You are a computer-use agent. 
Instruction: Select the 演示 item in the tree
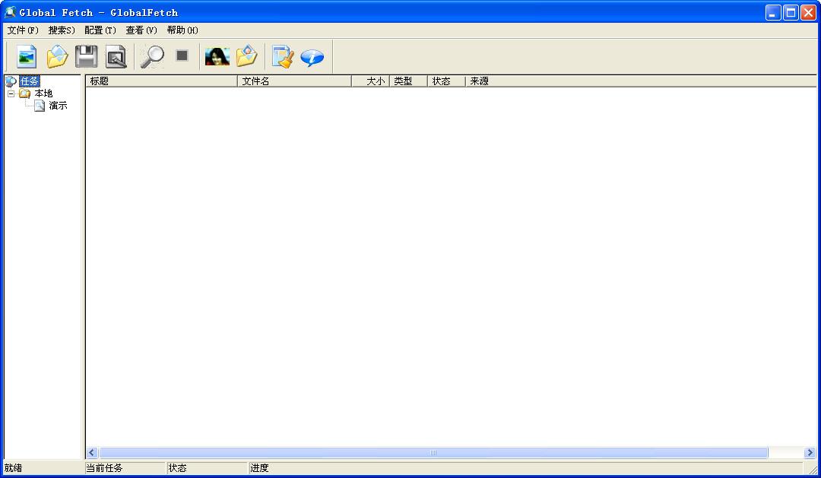point(58,106)
